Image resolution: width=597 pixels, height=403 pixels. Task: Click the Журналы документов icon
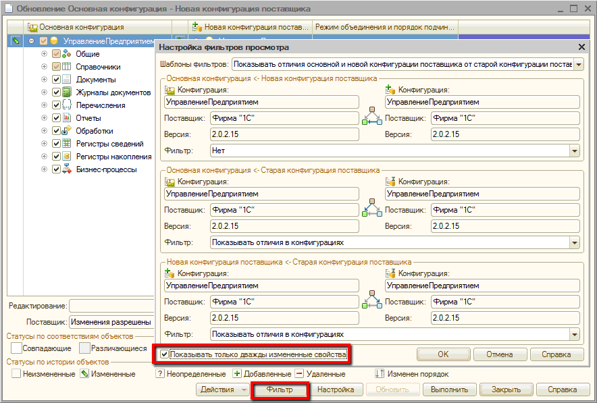tap(67, 92)
